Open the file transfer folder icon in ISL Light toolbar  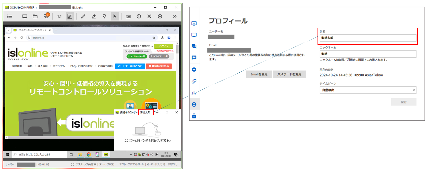[35, 16]
